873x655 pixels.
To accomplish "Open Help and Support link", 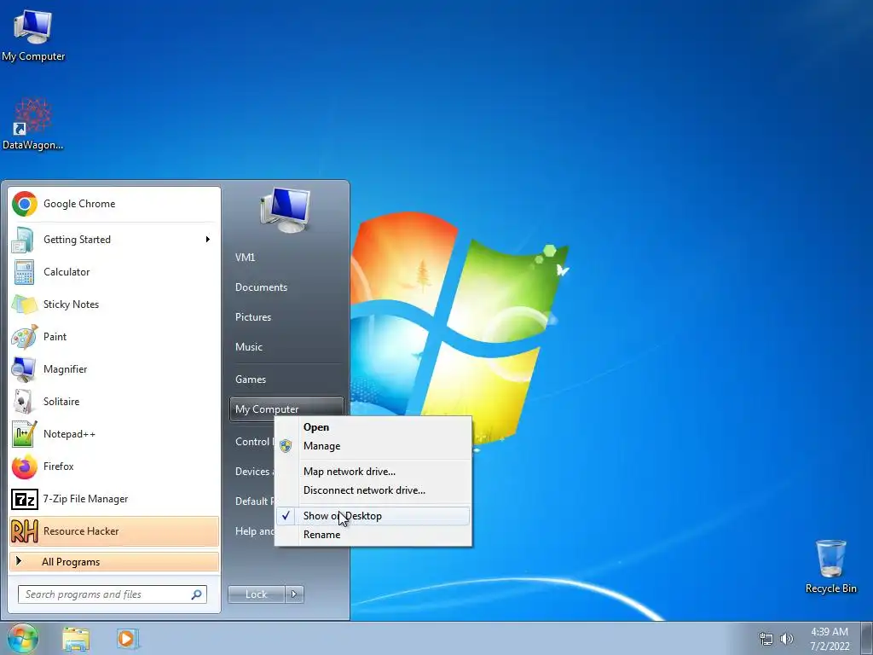I will [x=252, y=531].
